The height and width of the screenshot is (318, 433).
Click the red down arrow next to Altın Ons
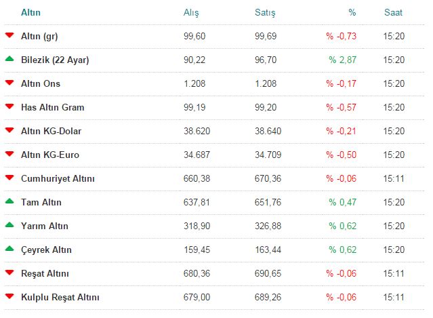[x=9, y=83]
